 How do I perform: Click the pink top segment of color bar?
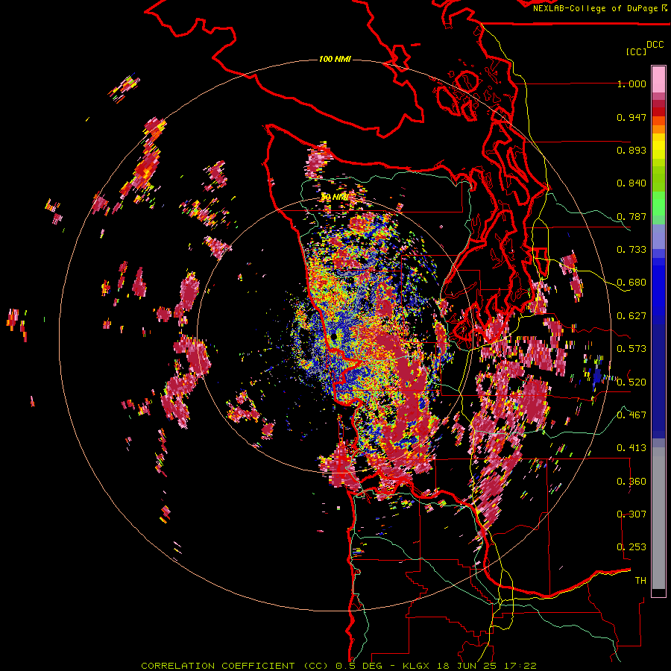(658, 79)
